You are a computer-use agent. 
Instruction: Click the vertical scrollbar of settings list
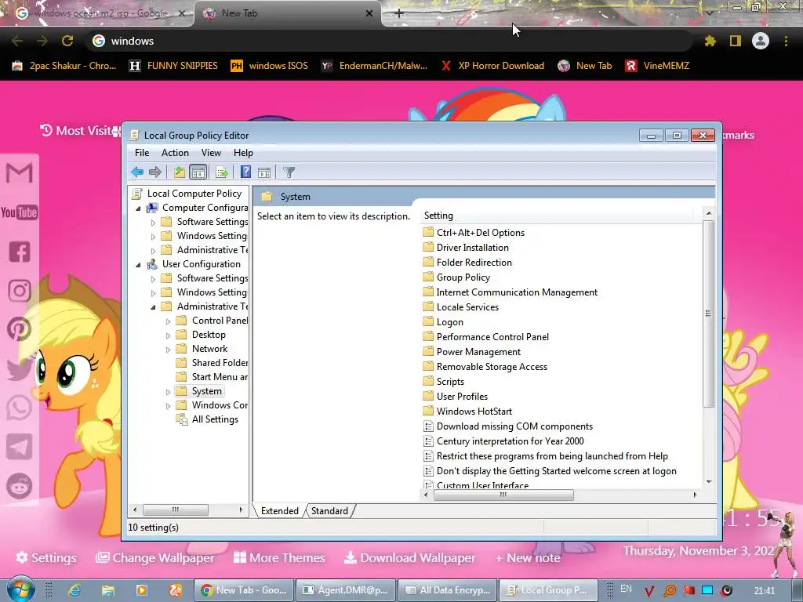pos(709,314)
